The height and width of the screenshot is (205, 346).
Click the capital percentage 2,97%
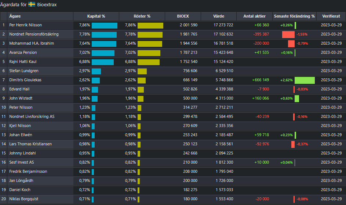coord(84,71)
